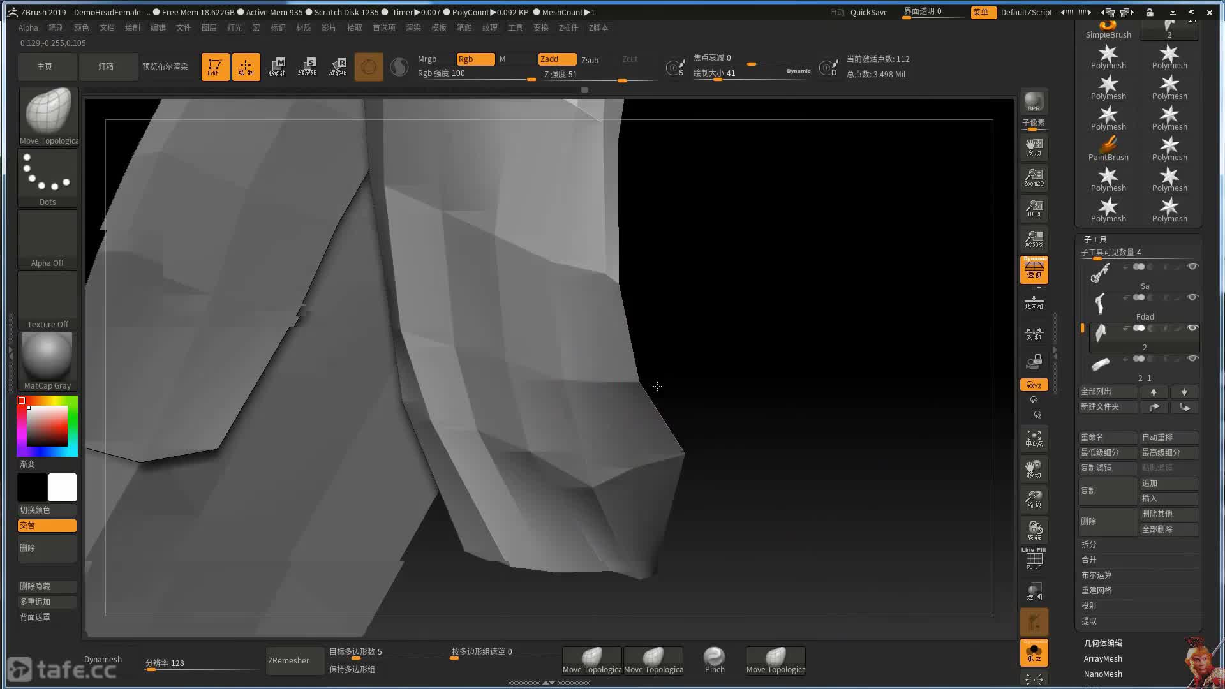Expand the 布尔运算 (Boolean) section

coord(1096,575)
